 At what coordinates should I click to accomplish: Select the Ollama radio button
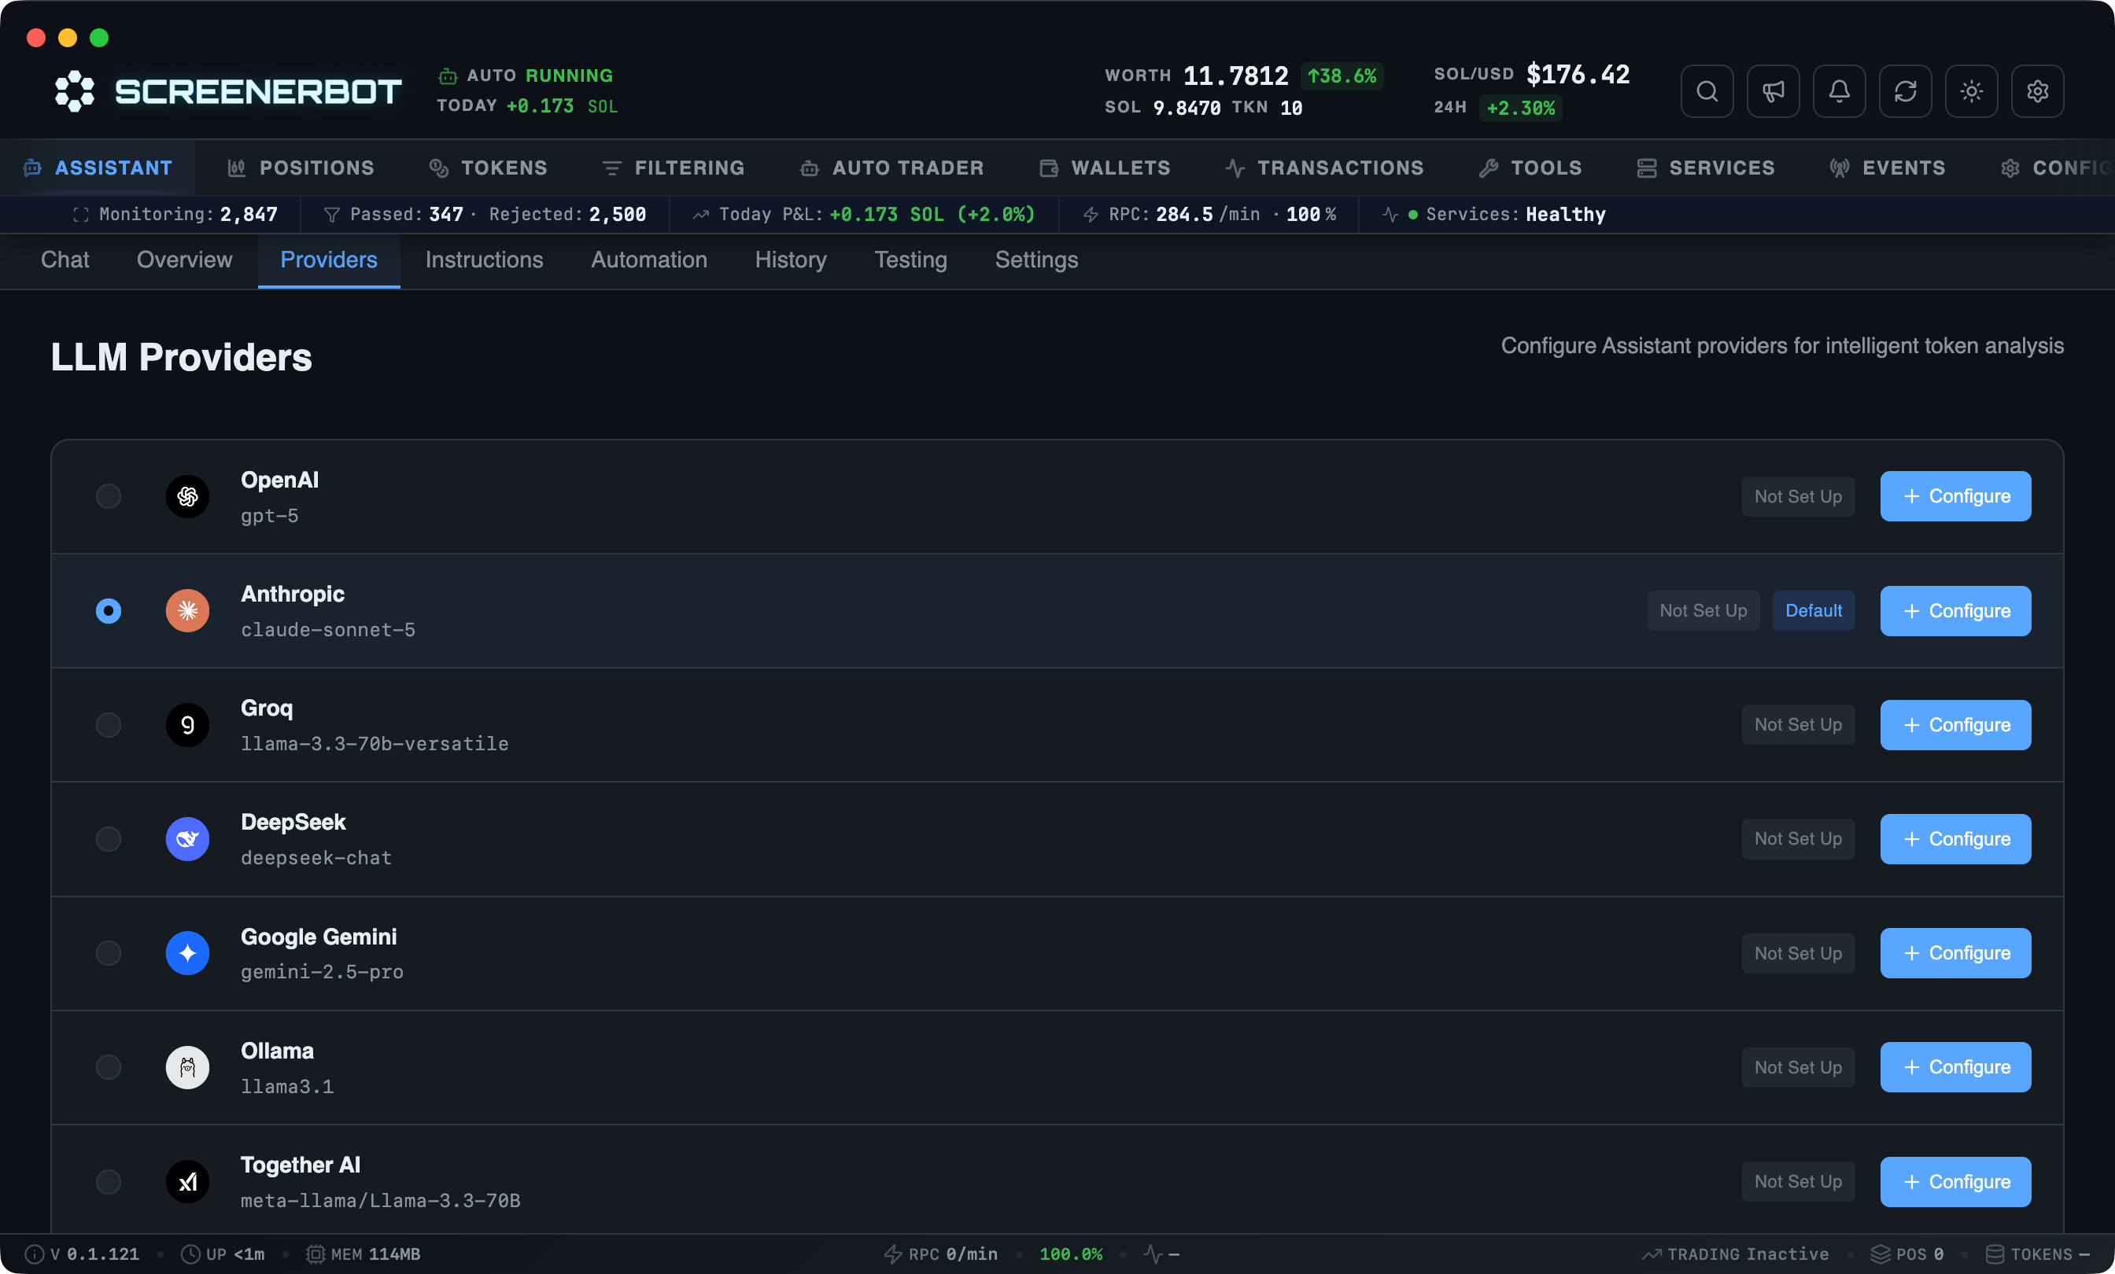pyautogui.click(x=108, y=1067)
